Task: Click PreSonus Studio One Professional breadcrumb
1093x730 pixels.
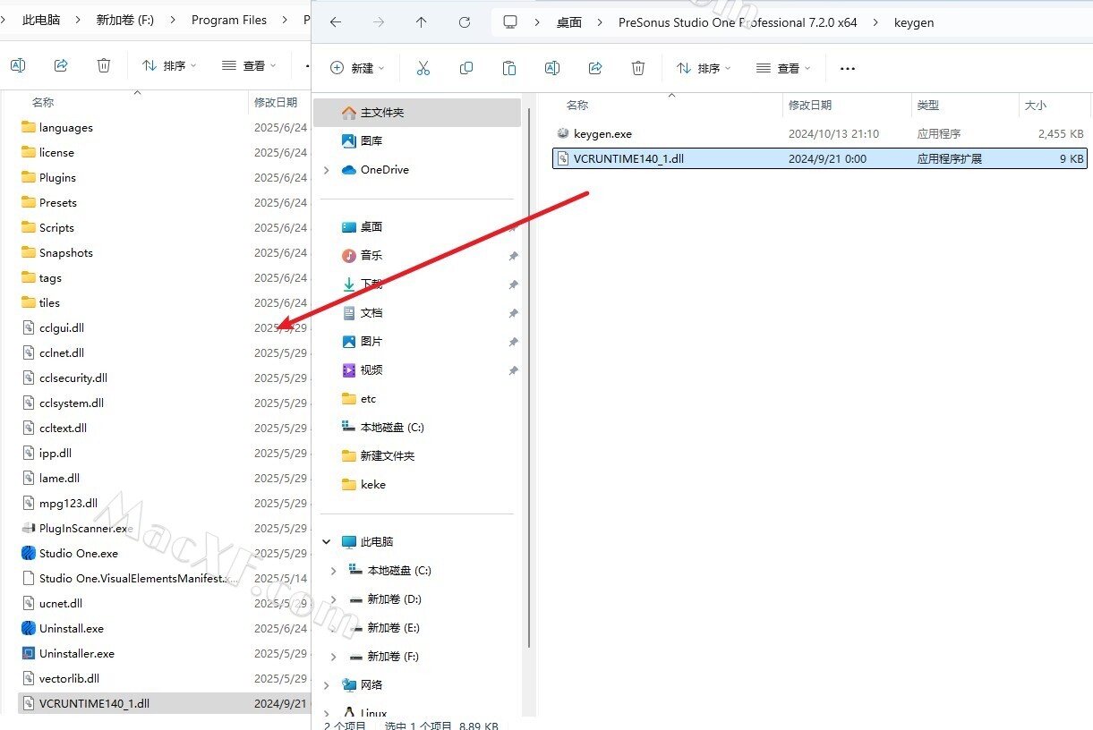Action: [738, 22]
